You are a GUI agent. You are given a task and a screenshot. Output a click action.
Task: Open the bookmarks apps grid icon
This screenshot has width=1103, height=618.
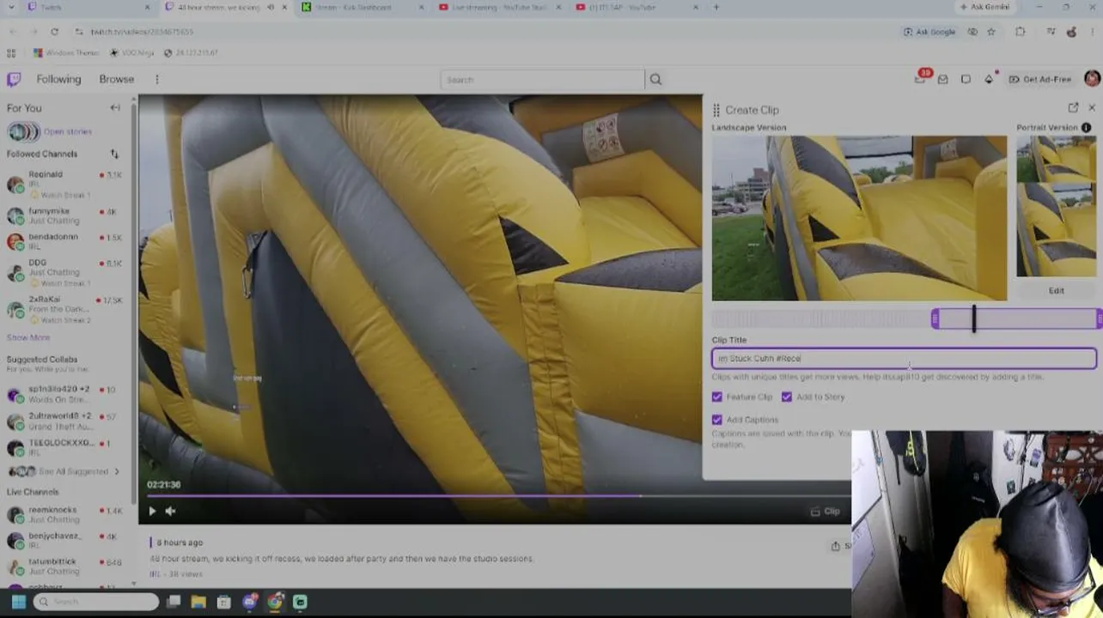[11, 52]
